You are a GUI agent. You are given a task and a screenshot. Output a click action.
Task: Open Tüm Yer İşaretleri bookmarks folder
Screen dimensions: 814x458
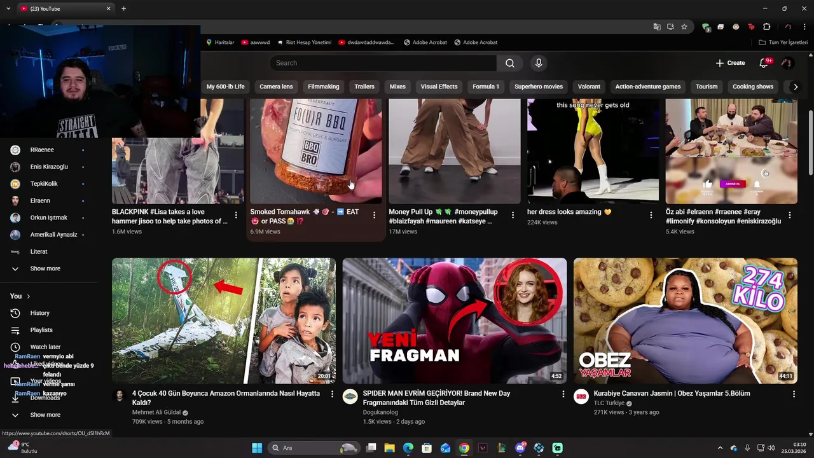783,43
